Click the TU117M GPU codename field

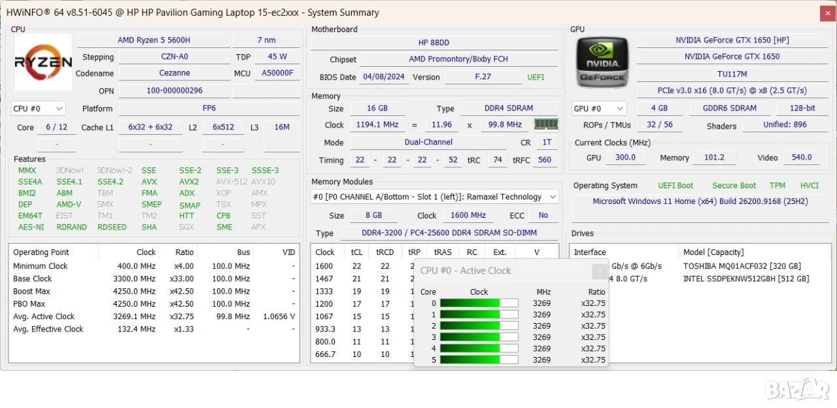point(732,74)
